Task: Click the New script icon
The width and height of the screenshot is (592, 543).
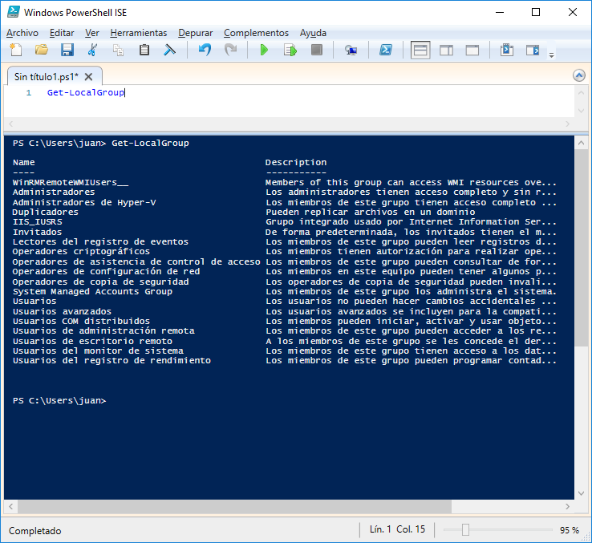Action: tap(16, 51)
